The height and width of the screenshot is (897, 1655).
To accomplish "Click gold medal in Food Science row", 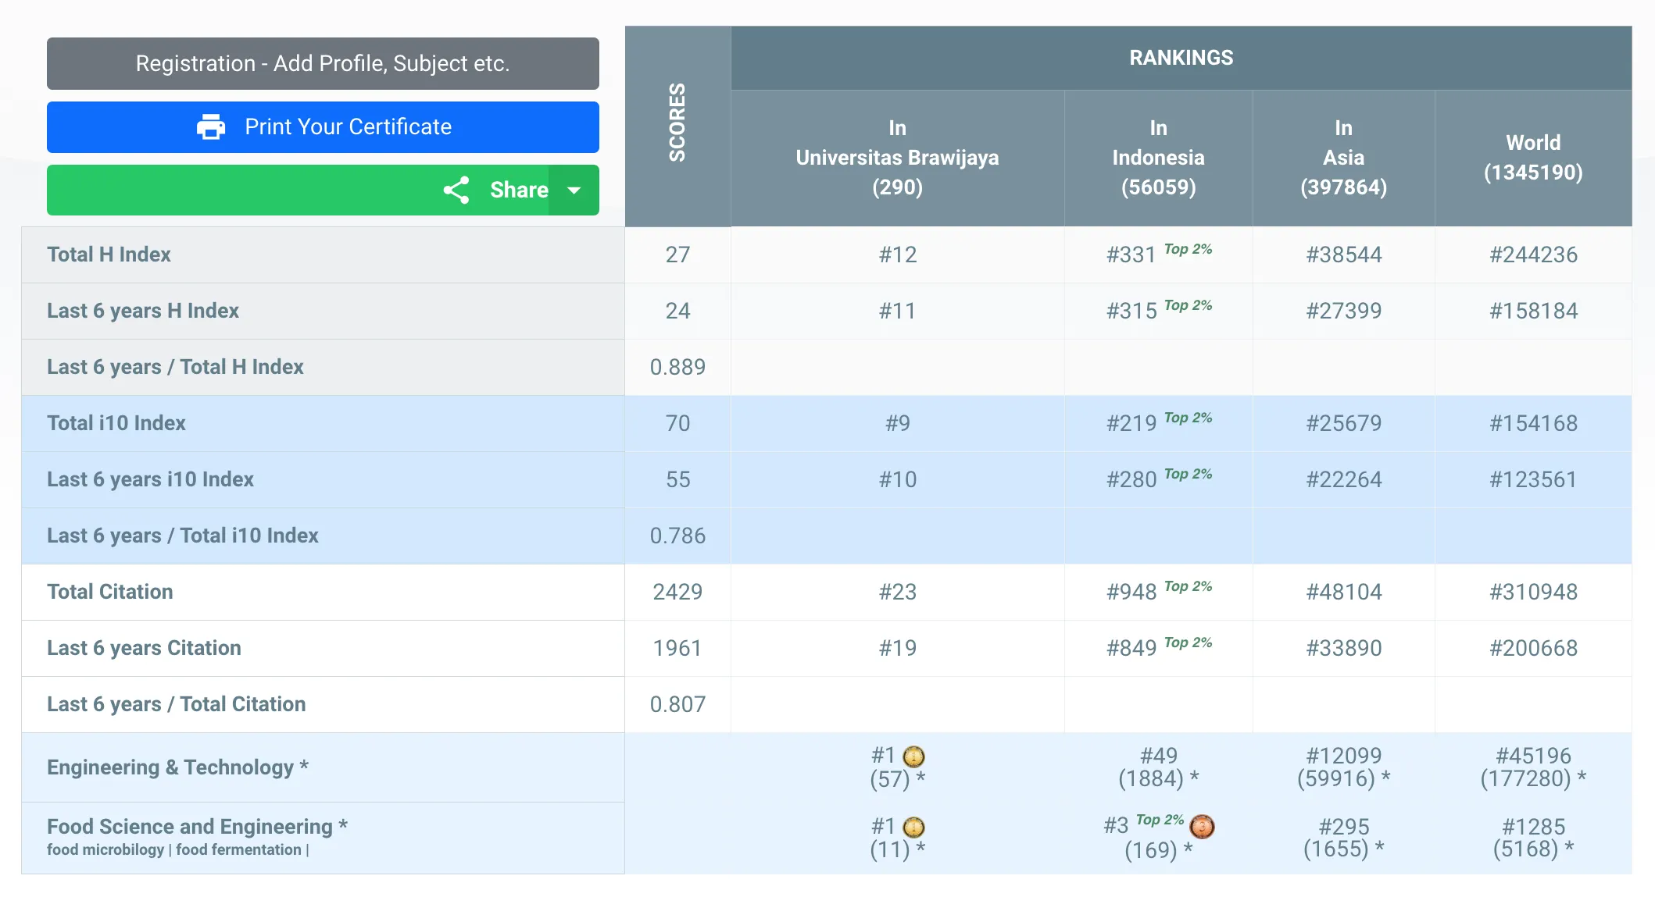I will (913, 828).
